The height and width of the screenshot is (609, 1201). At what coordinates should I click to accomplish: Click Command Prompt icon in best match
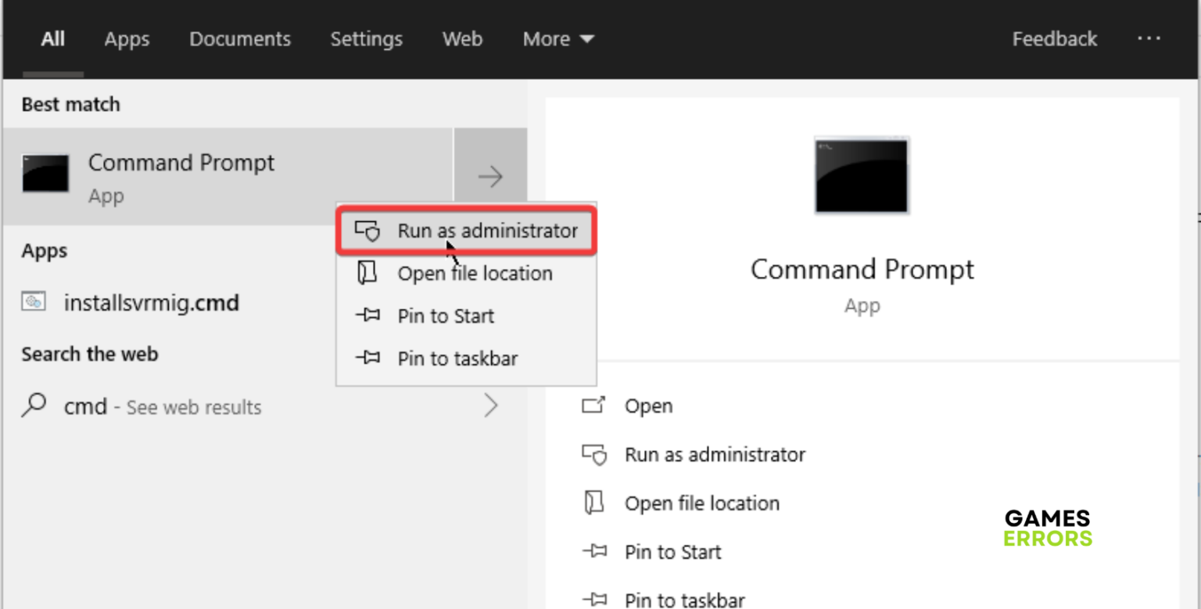pyautogui.click(x=45, y=174)
